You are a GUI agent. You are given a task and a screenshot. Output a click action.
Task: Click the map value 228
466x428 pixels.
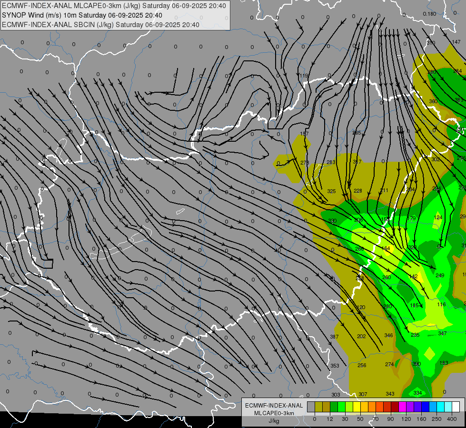pyautogui.click(x=358, y=191)
